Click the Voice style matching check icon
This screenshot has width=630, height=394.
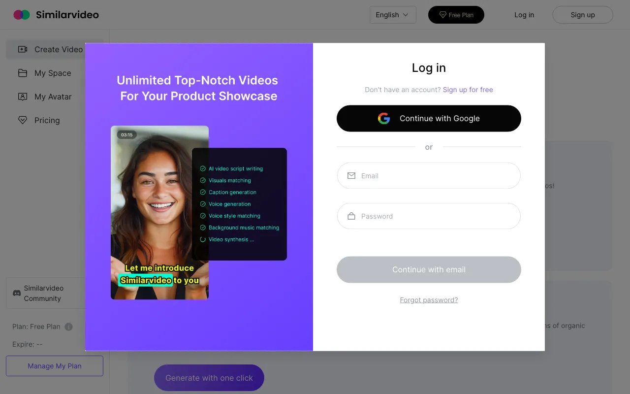point(203,216)
